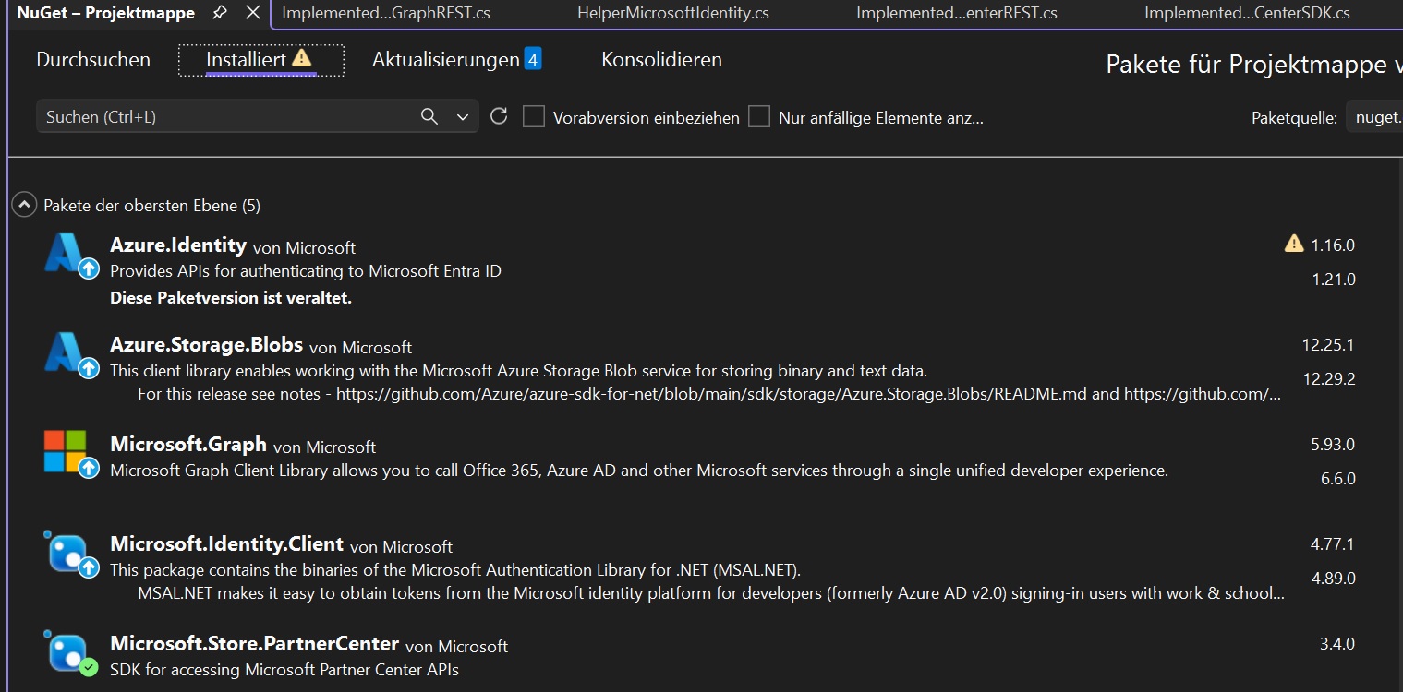
Task: Click 'SDK for accessing Microsoft Partner Center APIs' description
Action: coord(284,669)
